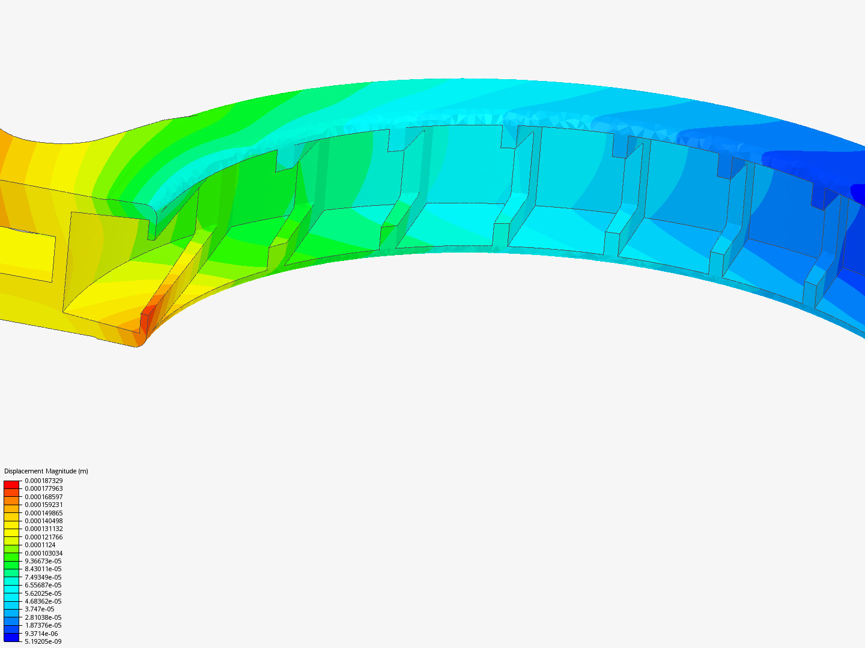Select the legend value 0.000168597

[x=44, y=497]
